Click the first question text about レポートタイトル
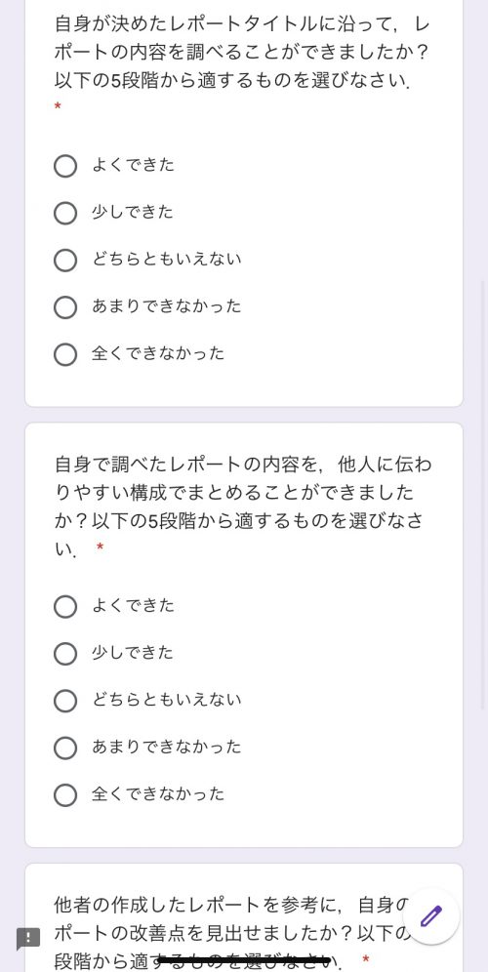The image size is (488, 972). click(242, 53)
